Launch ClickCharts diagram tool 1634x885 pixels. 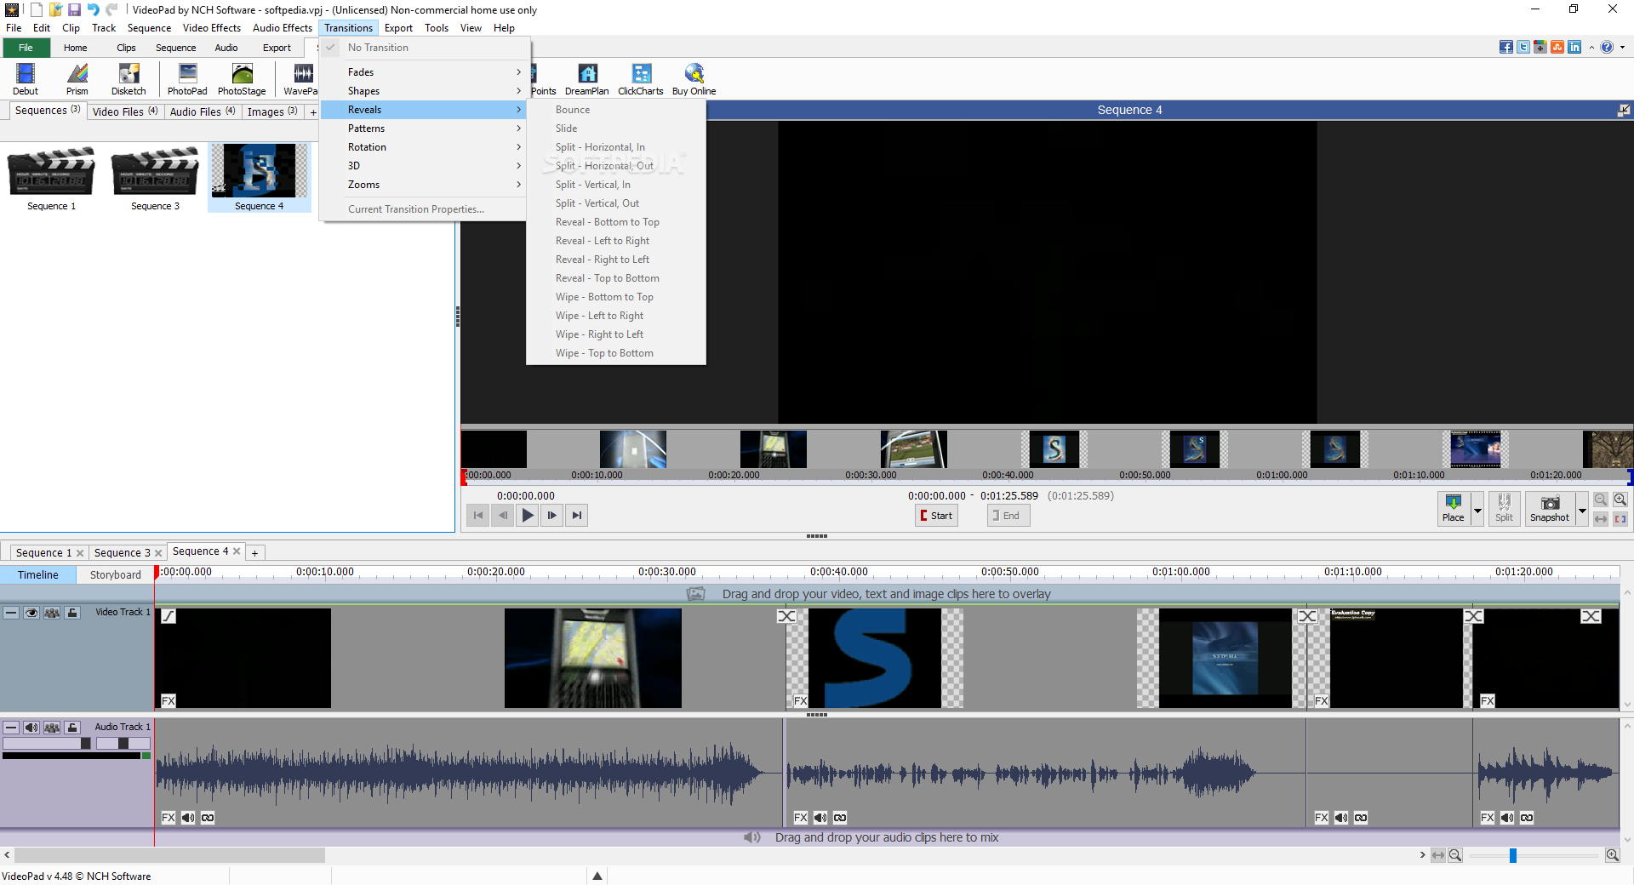click(x=641, y=79)
